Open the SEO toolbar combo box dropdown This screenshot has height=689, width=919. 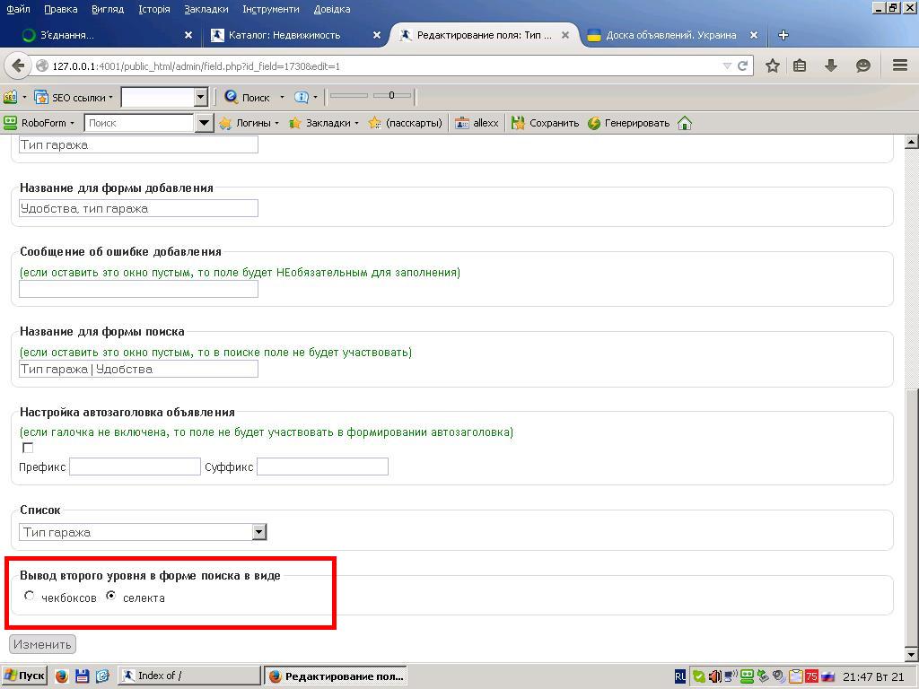201,97
